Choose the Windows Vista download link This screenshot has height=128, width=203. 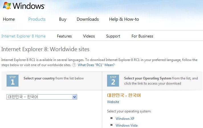pyautogui.click(x=126, y=125)
